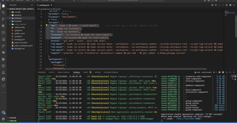The width and height of the screenshot is (237, 123).
Task: Close the package.json editor tab
Action: click(x=51, y=5)
